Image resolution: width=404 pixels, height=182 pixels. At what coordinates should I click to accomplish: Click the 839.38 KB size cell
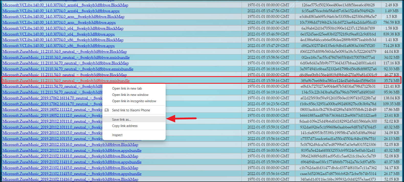391,34
